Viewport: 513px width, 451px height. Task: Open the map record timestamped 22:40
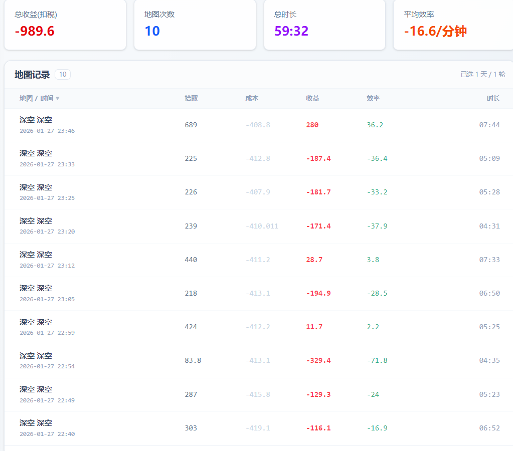pos(47,428)
